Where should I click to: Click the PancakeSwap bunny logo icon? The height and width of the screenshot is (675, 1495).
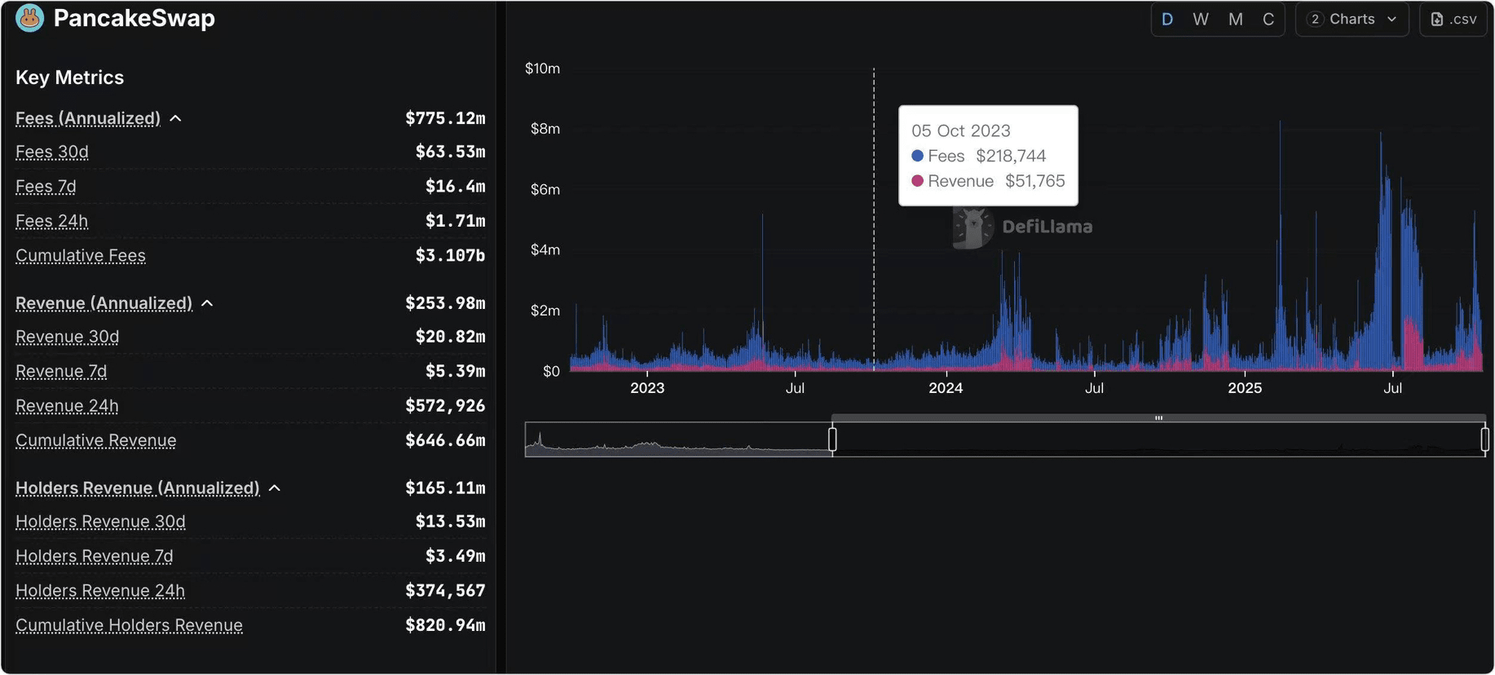pyautogui.click(x=30, y=18)
